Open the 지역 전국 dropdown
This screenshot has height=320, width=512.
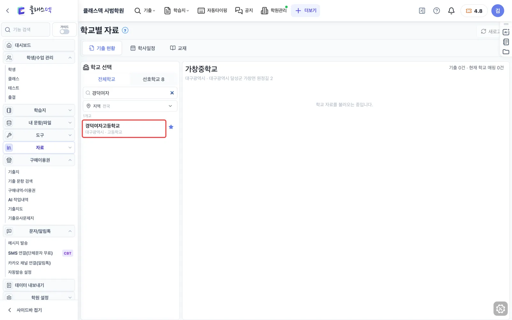click(130, 106)
